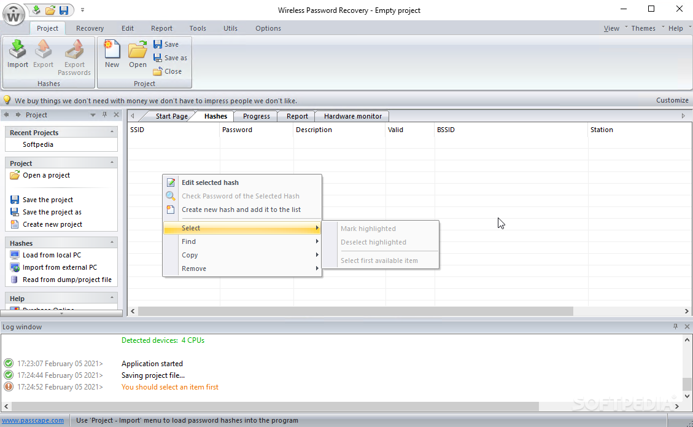Open the quick access toolbar customize arrow
Viewport: 693px width, 427px height.
tap(82, 10)
